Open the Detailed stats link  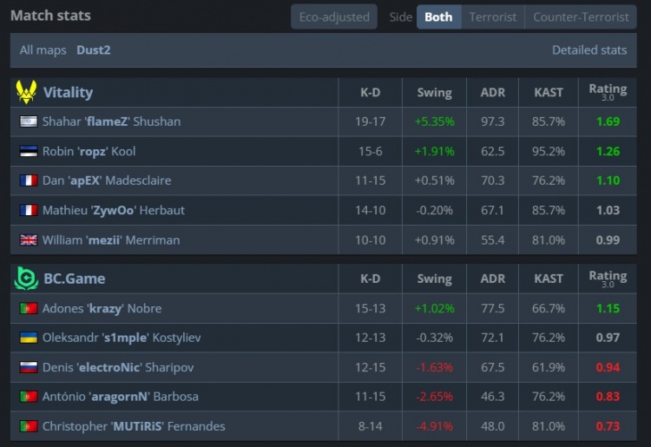click(589, 50)
